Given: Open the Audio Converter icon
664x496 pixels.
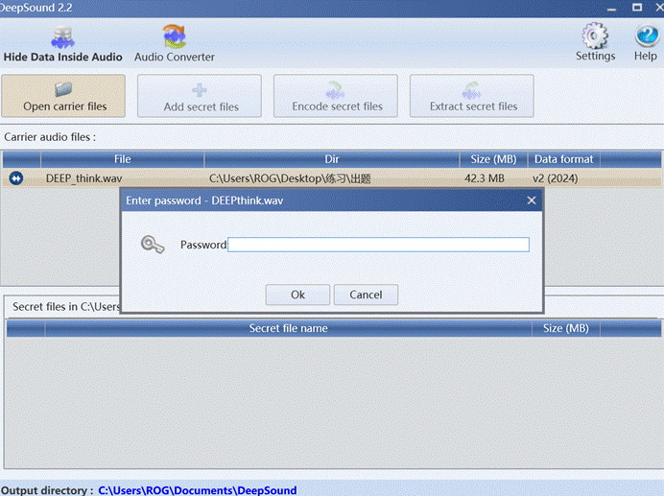Looking at the screenshot, I should pyautogui.click(x=175, y=36).
